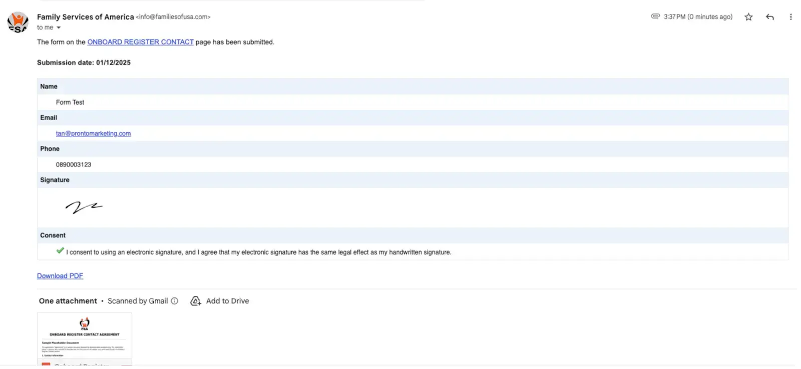801x369 pixels.
Task: Open the ONBOARD REGISTER CONTACT link
Action: click(140, 42)
